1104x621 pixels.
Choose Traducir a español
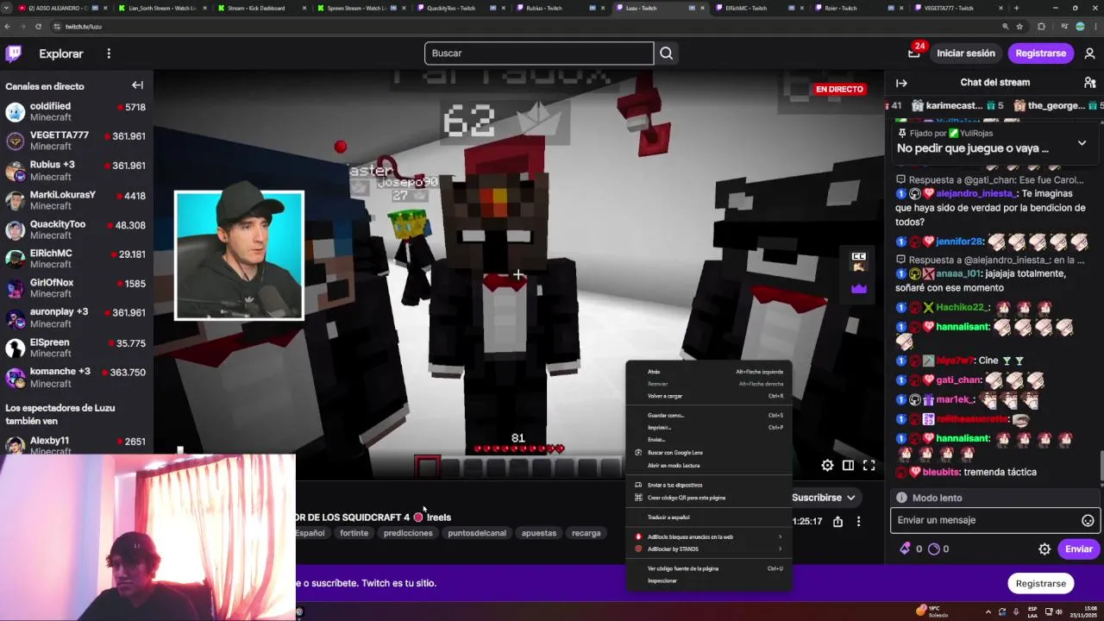tap(708, 517)
